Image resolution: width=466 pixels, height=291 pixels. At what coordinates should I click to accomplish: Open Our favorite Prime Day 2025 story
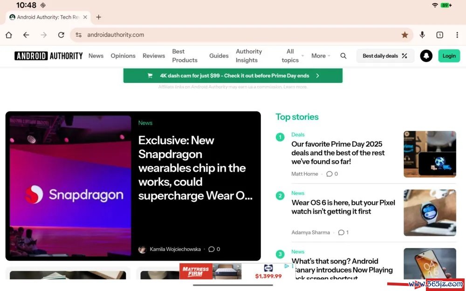(338, 153)
